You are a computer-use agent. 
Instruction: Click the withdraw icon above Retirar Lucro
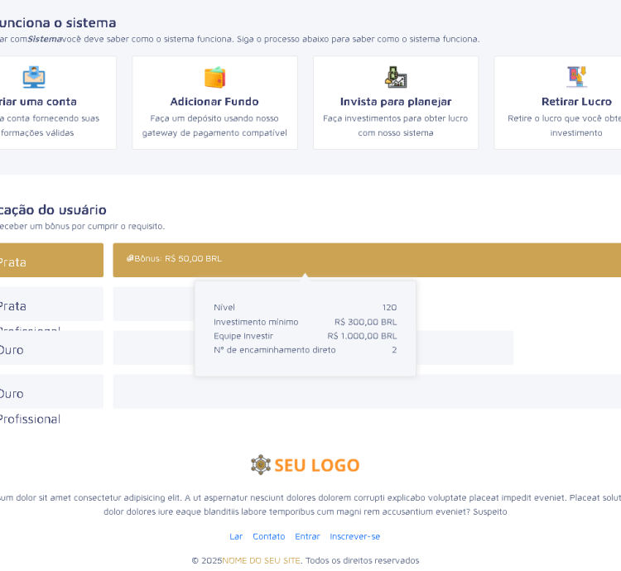(x=576, y=77)
